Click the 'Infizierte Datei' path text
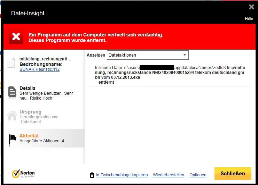The width and height of the screenshot is (258, 185). (x=170, y=73)
